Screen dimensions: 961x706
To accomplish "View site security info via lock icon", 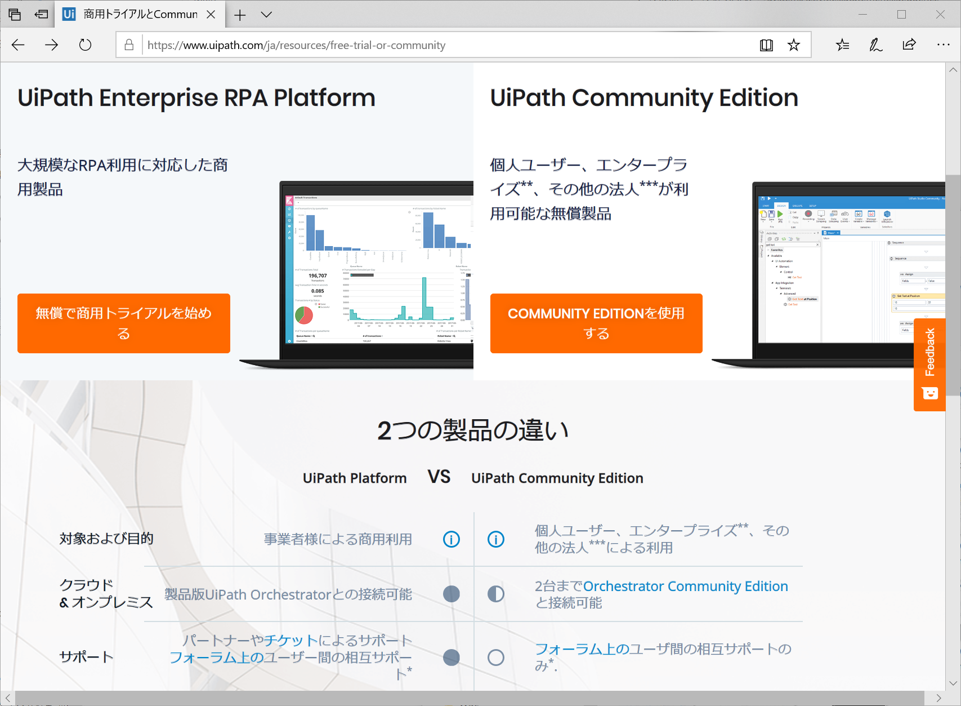I will click(x=128, y=45).
